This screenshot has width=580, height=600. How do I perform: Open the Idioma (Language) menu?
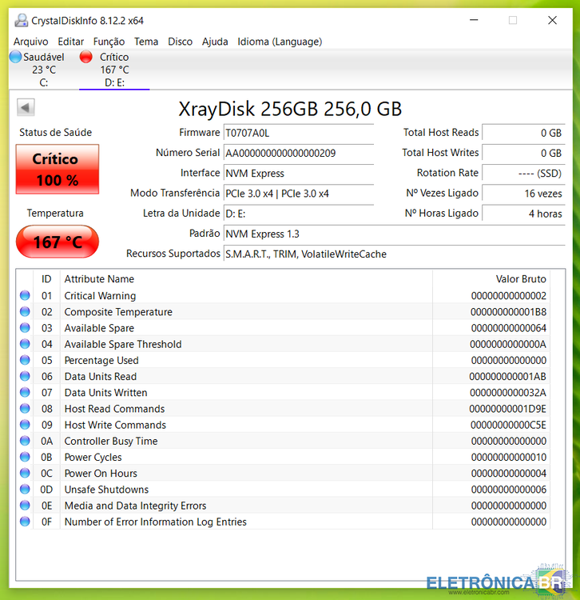coord(280,42)
